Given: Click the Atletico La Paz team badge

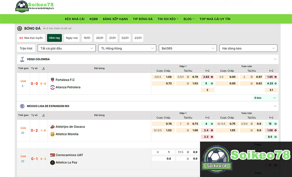Looking at the screenshot, I should (53, 162).
